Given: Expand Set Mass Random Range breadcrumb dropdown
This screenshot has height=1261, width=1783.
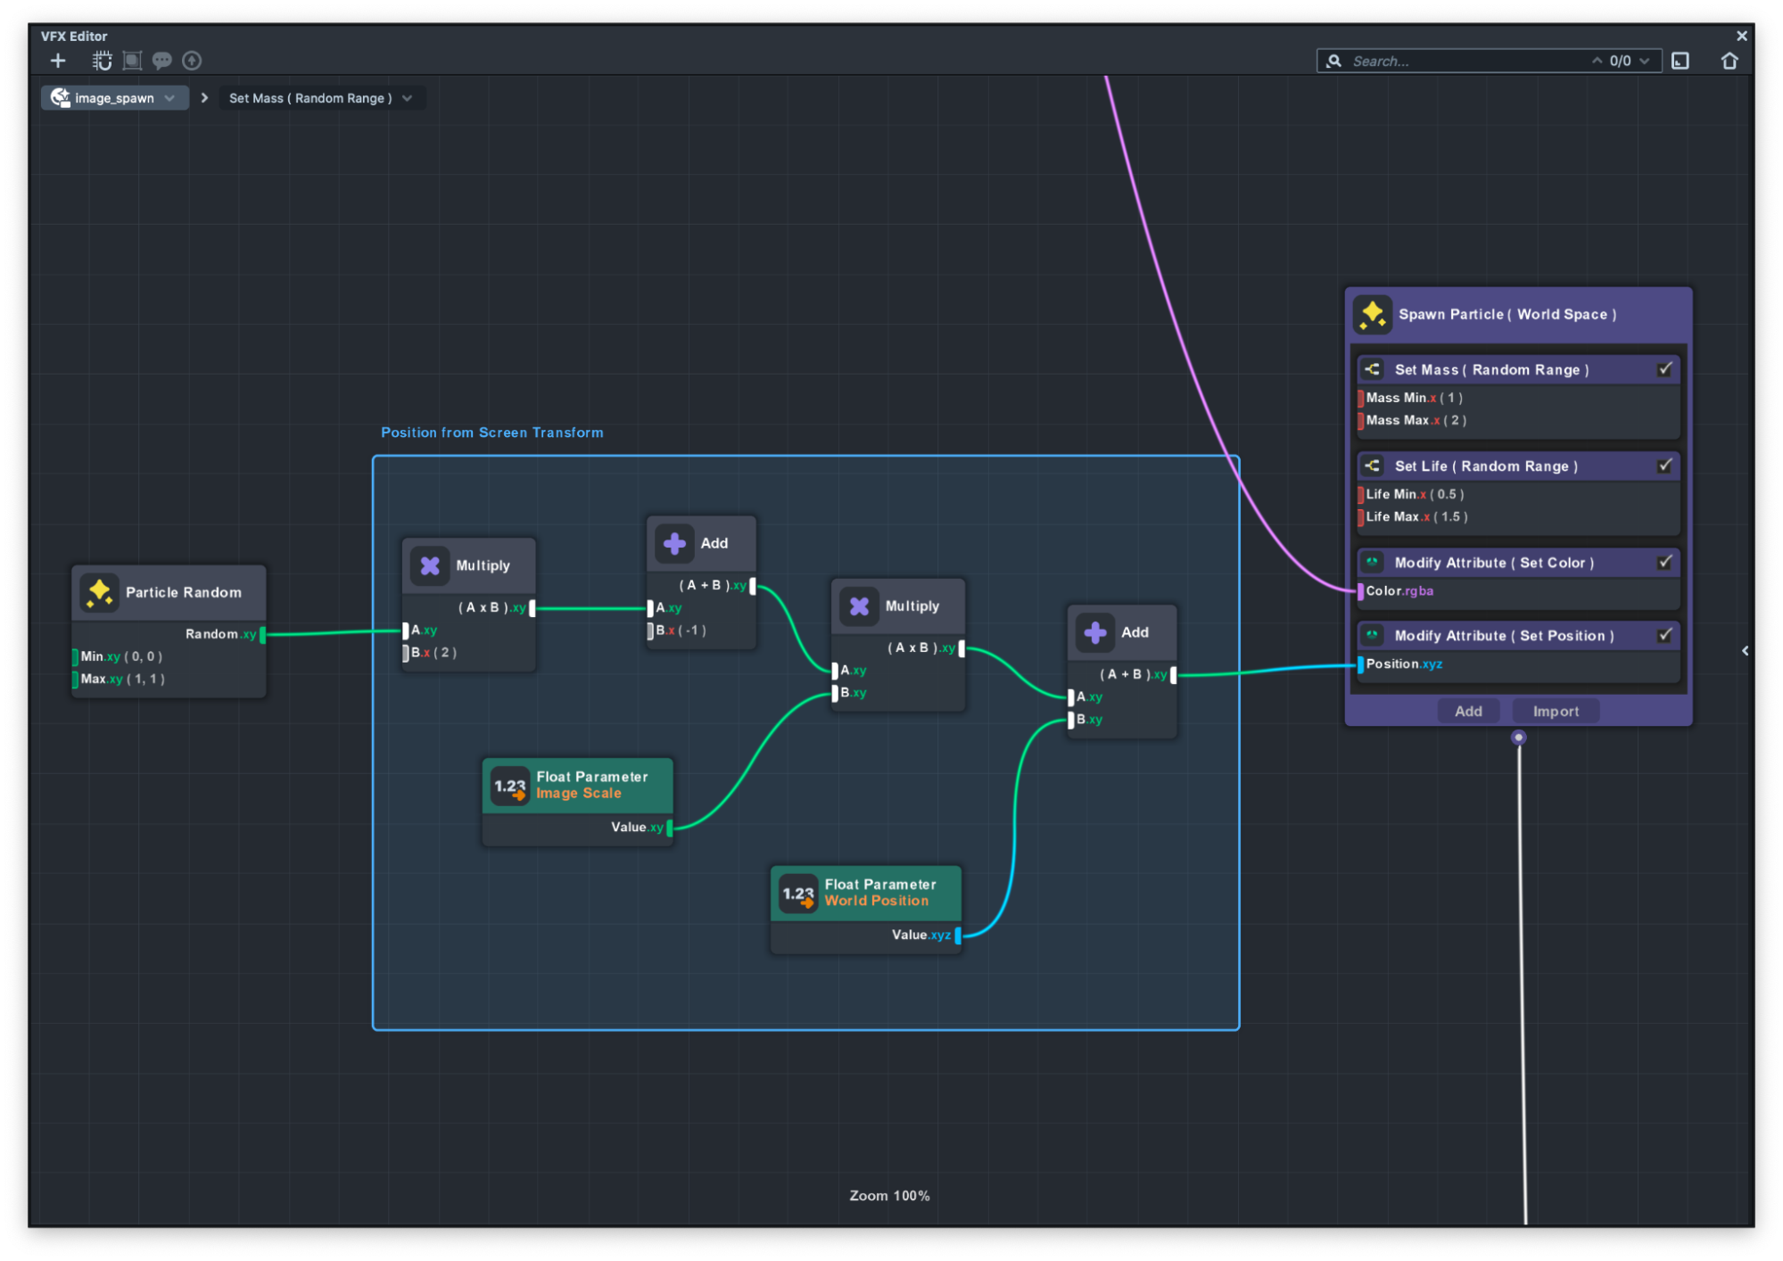Looking at the screenshot, I should coord(408,98).
